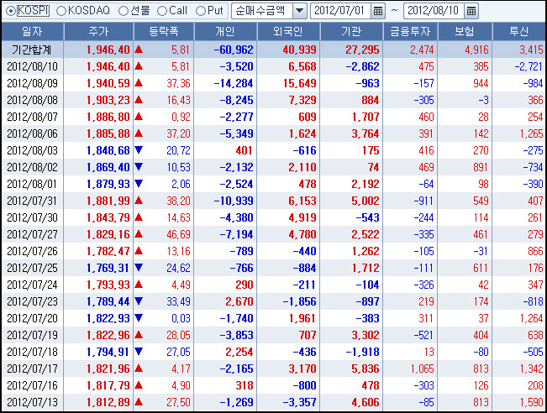Select the 2012/08/02 date cell
Screen dimensions: 547x413
click(32, 167)
